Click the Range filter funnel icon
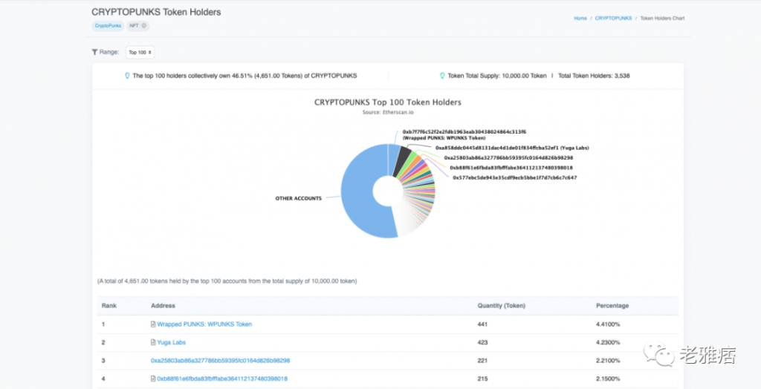This screenshot has height=389, width=761. pyautogui.click(x=94, y=52)
